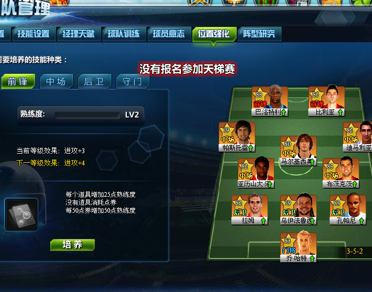Screen dimensions: 372x292
Task: Click the training item card icon
Action: (x=21, y=214)
